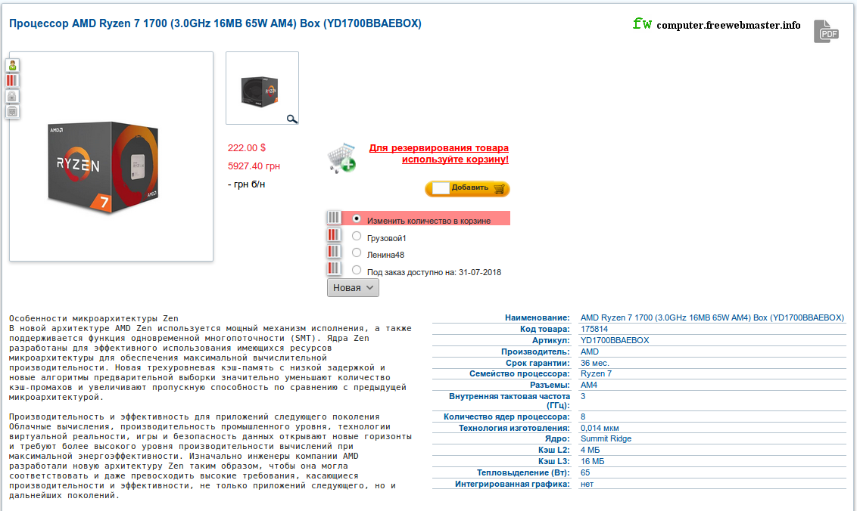
Task: Click manufacturer value AMD in specs table
Action: click(x=590, y=352)
